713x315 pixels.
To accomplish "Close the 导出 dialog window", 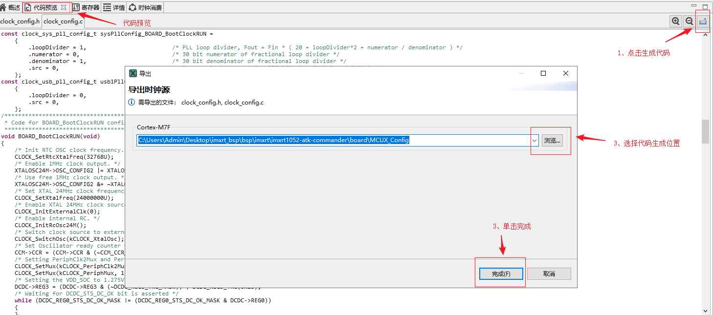I will [566, 73].
